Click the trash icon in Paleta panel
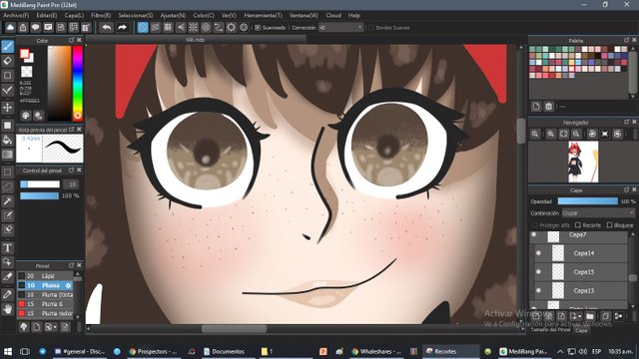 (548, 107)
